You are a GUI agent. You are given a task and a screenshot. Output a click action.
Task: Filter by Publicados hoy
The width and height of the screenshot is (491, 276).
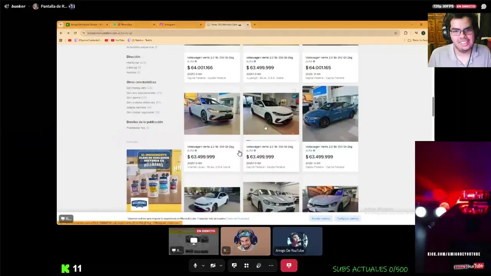[x=137, y=128]
